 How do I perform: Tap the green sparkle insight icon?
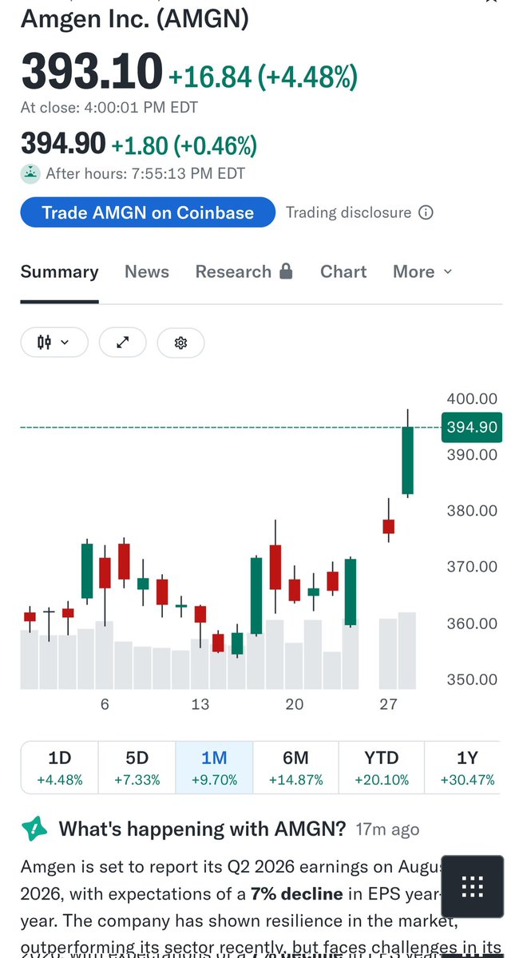34,829
